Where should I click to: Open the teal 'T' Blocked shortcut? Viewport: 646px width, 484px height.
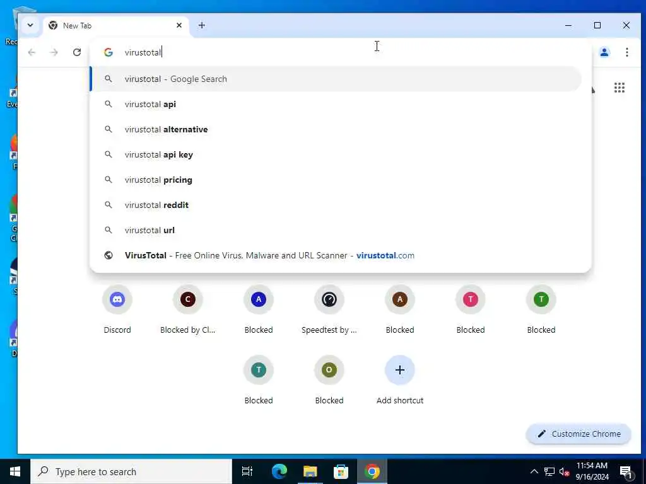point(259,380)
